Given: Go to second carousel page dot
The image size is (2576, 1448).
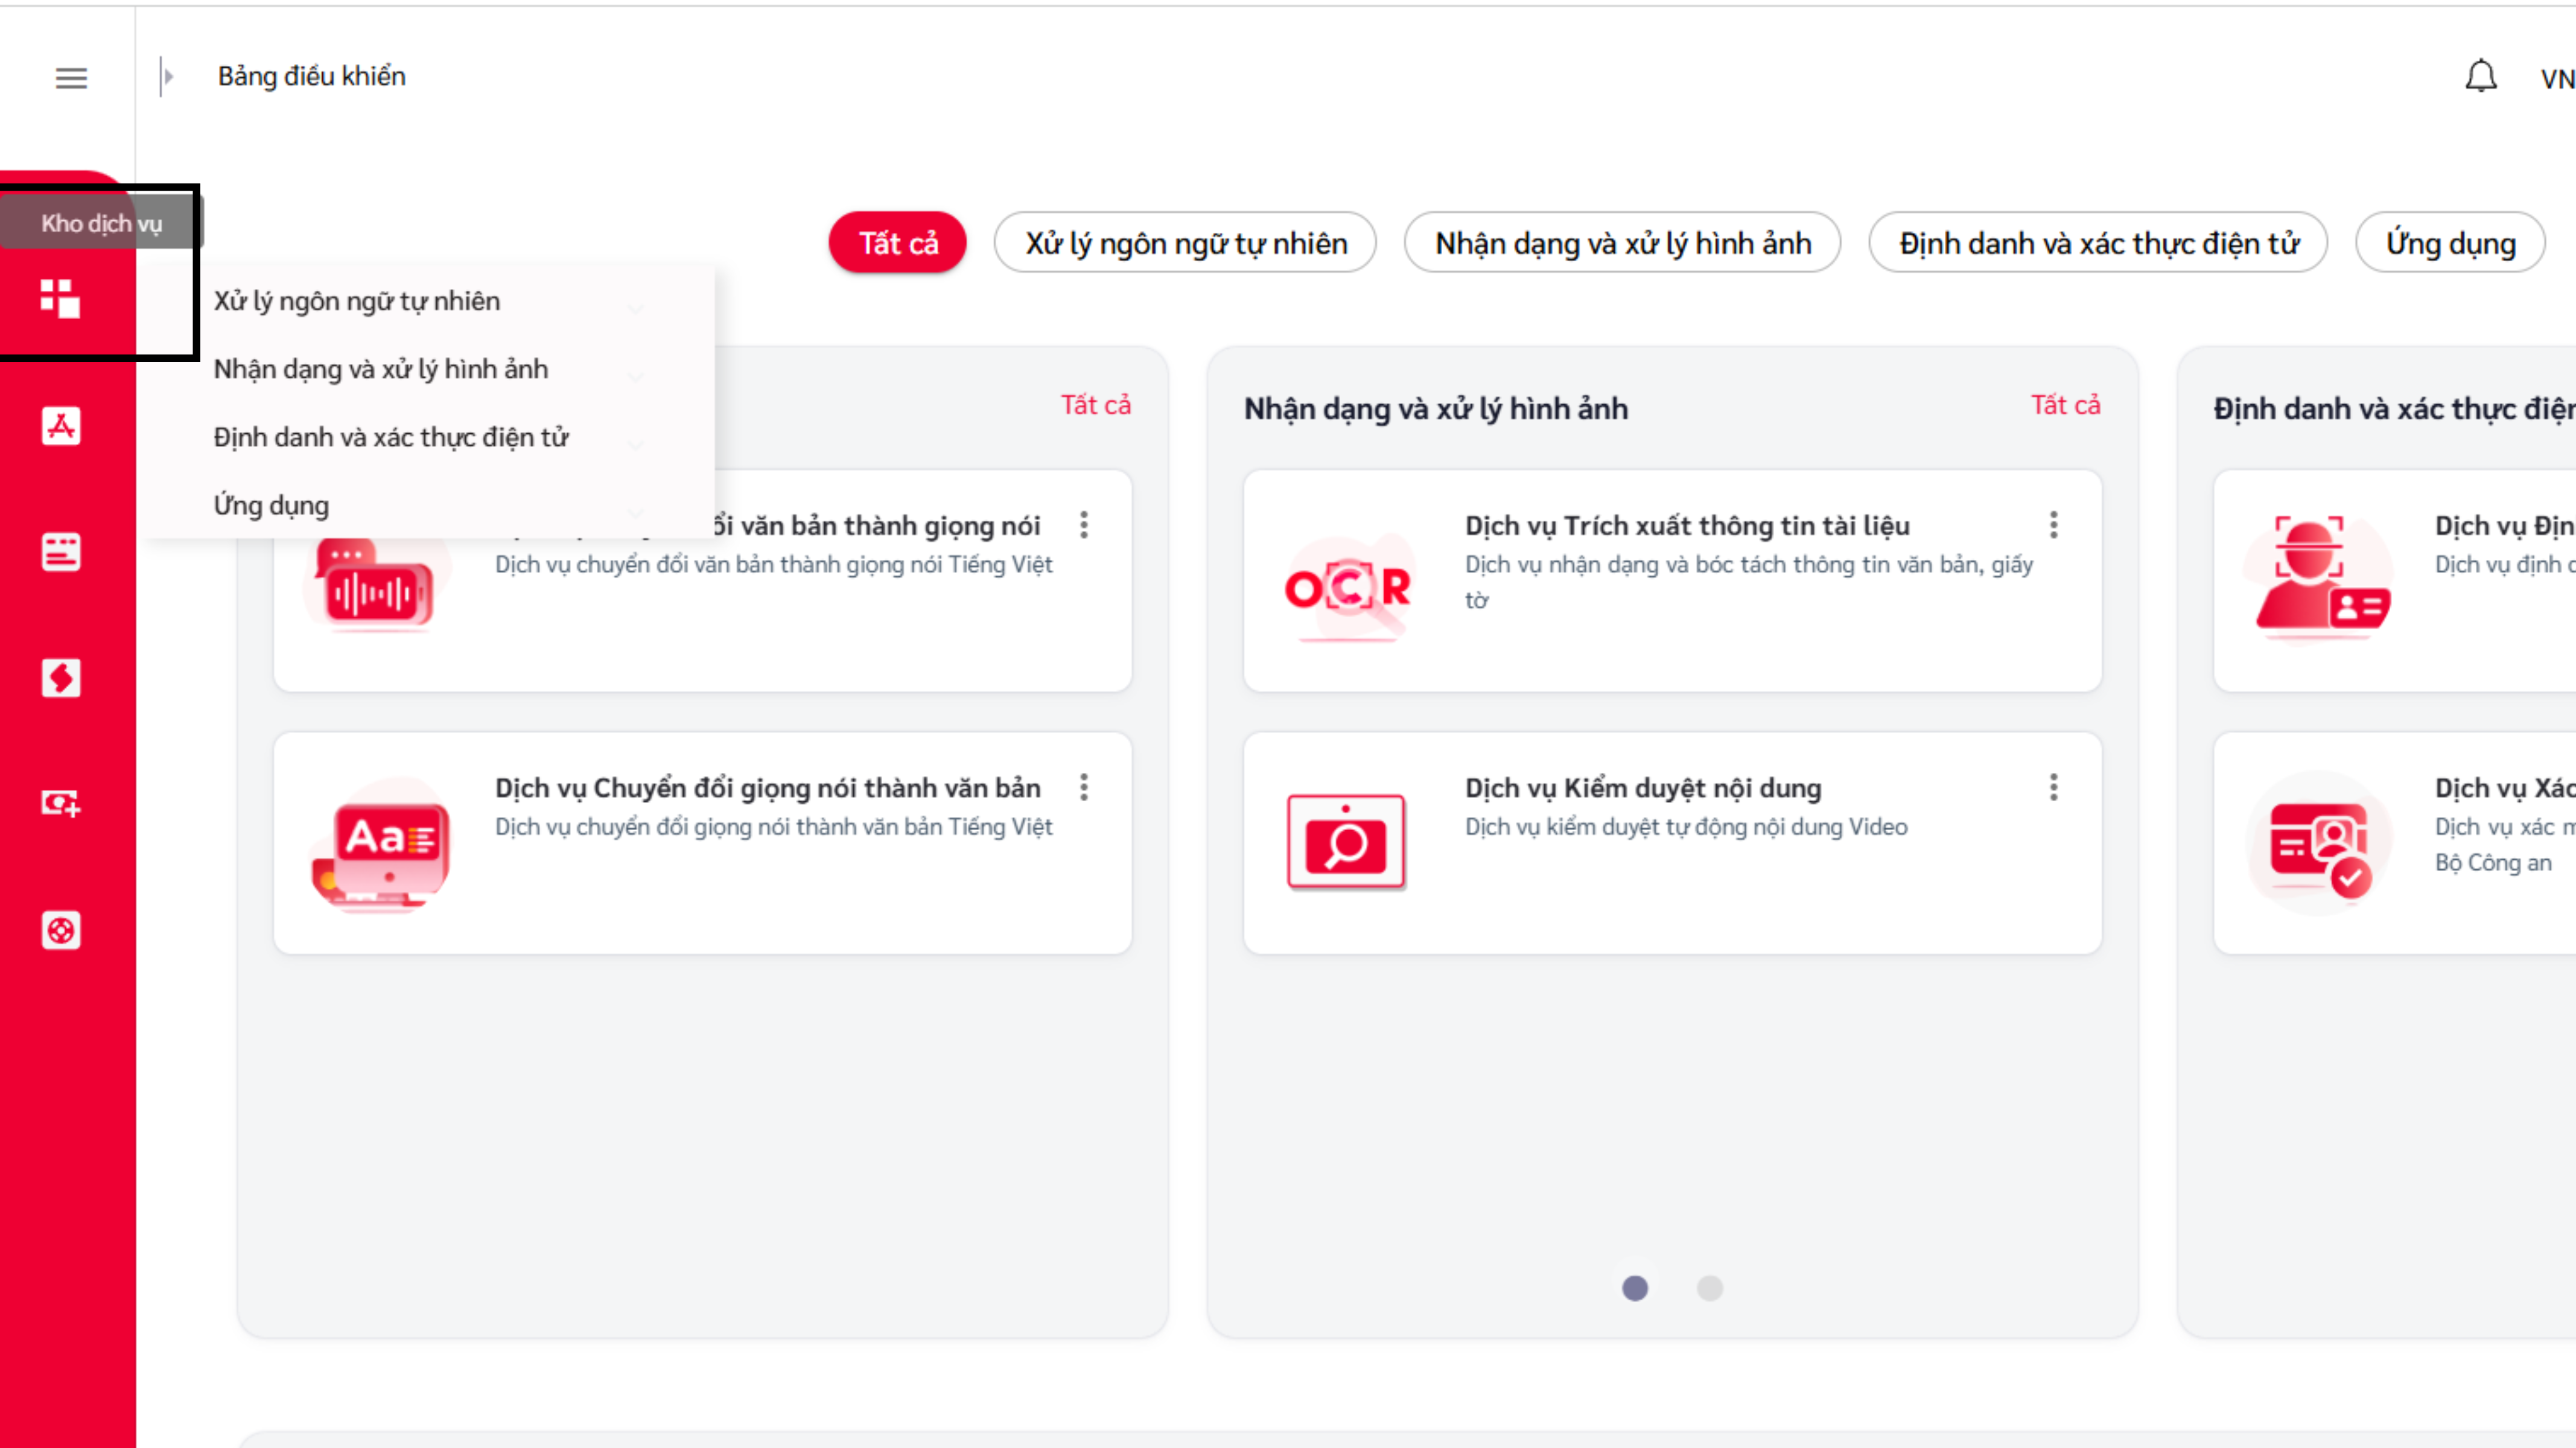Looking at the screenshot, I should coord(1710,1288).
